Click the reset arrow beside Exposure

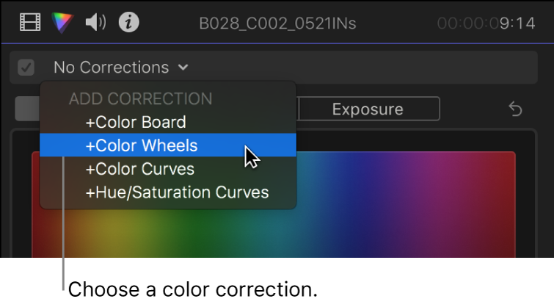point(516,109)
